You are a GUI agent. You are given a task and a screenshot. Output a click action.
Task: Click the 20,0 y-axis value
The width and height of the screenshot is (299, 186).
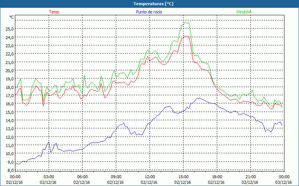coord(10,70)
